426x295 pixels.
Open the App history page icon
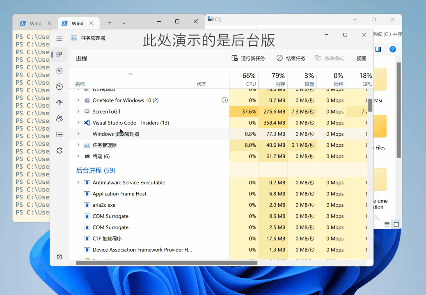point(59,86)
